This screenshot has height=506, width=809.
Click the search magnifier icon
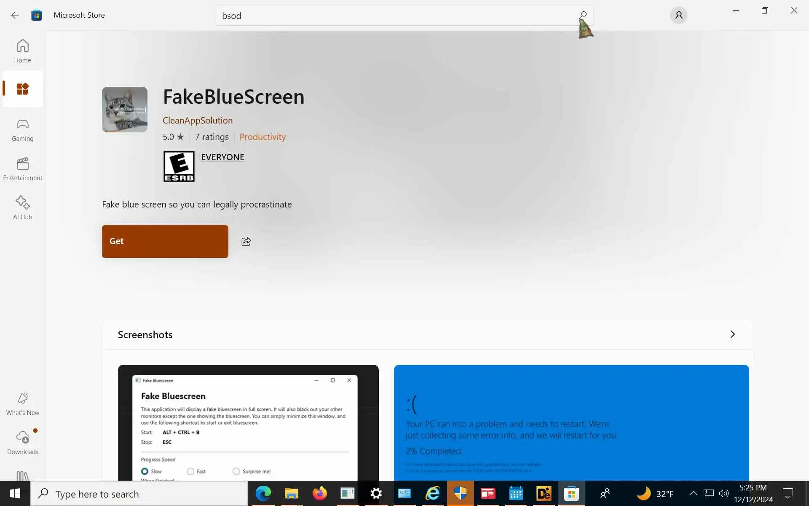click(583, 15)
